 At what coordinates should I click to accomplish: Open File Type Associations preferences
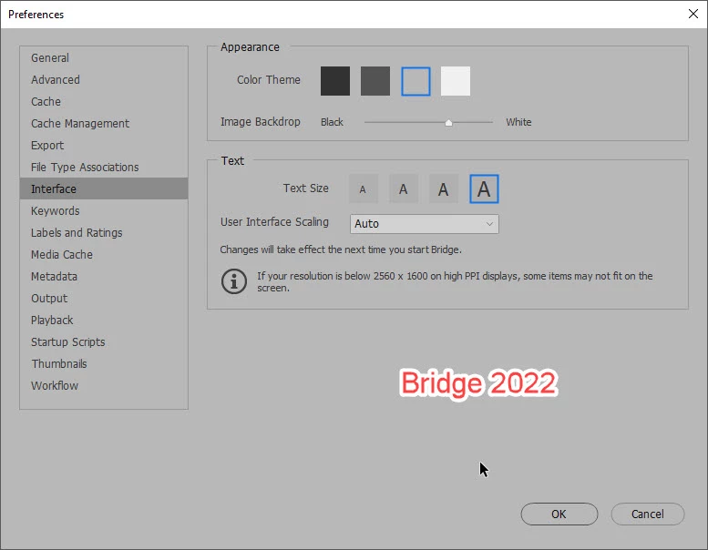[x=104, y=167]
